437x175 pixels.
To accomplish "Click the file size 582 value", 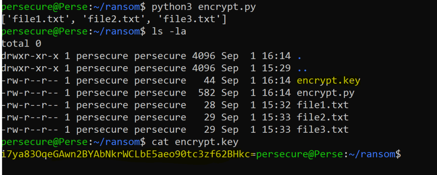I will tap(206, 93).
